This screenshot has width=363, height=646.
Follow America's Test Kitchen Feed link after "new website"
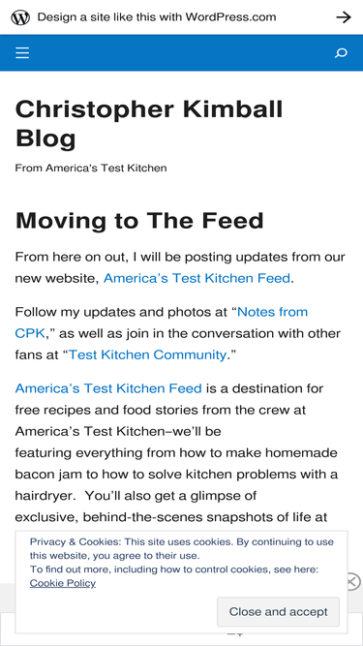(x=197, y=278)
